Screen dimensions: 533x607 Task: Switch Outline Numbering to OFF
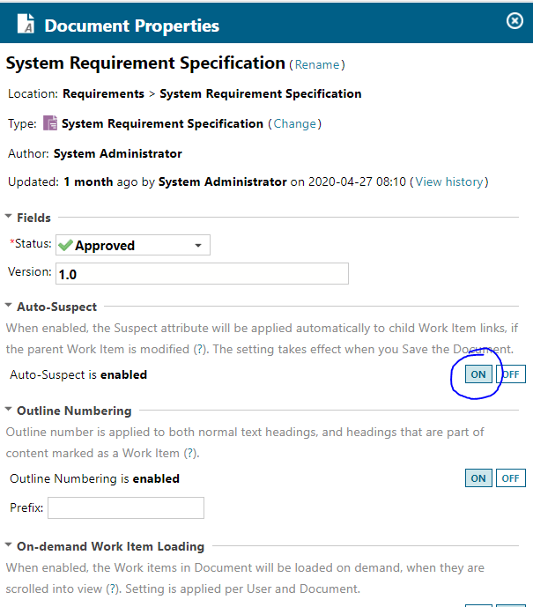(x=511, y=478)
